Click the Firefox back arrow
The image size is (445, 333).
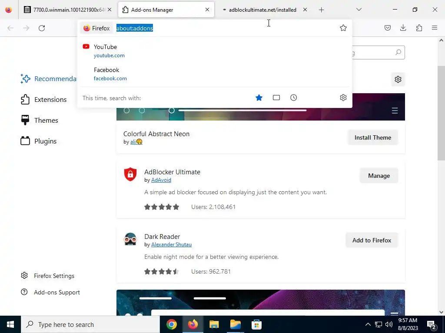pos(10,28)
